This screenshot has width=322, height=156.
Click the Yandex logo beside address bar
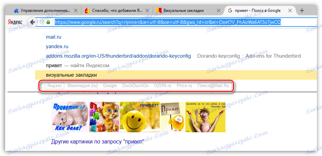pos(15,22)
